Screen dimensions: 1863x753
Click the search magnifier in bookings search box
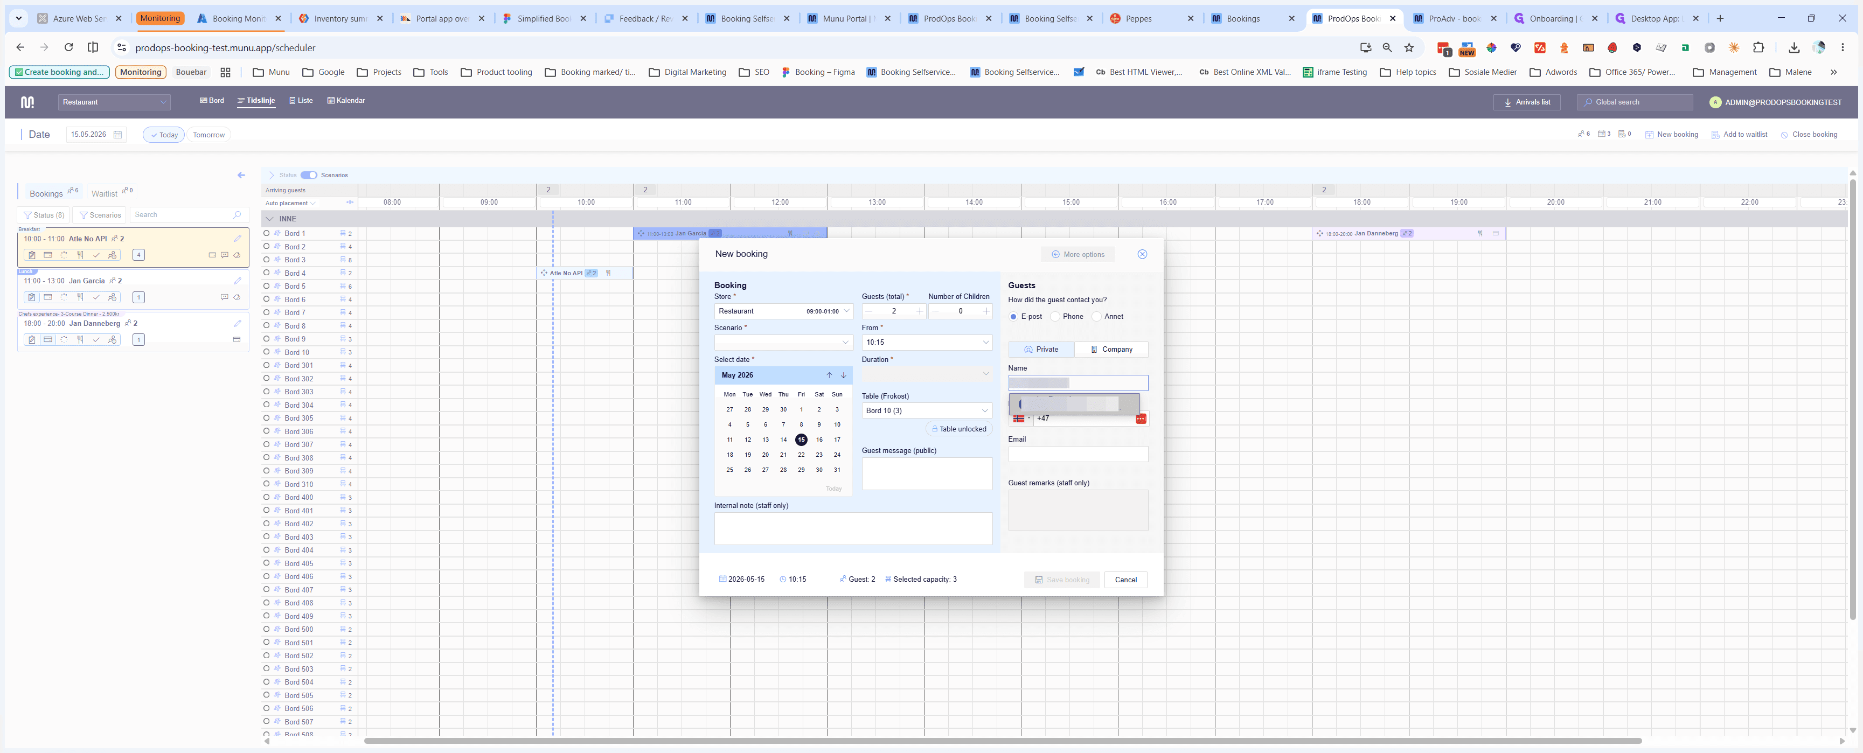(x=237, y=215)
